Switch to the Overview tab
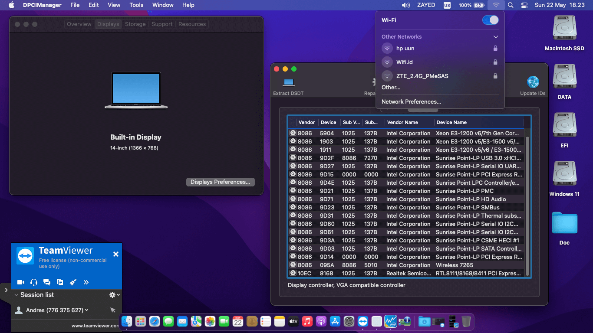 (x=79, y=24)
